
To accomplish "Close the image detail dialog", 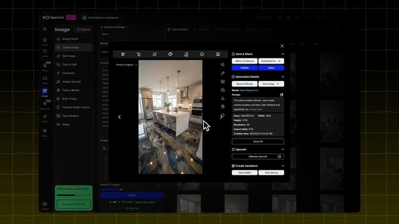I will coord(282,46).
